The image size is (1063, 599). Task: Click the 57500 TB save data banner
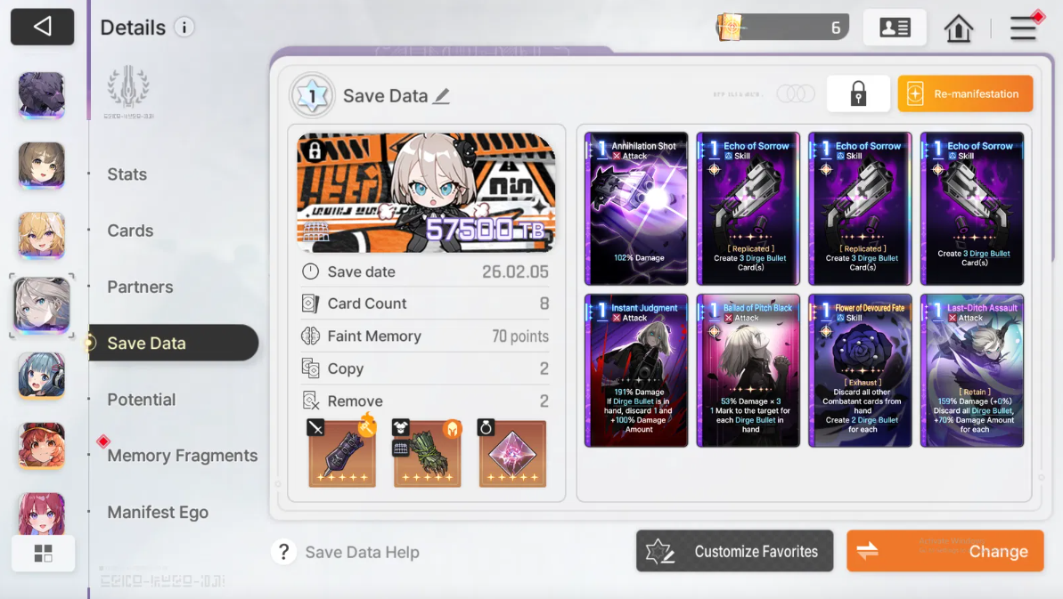point(426,192)
